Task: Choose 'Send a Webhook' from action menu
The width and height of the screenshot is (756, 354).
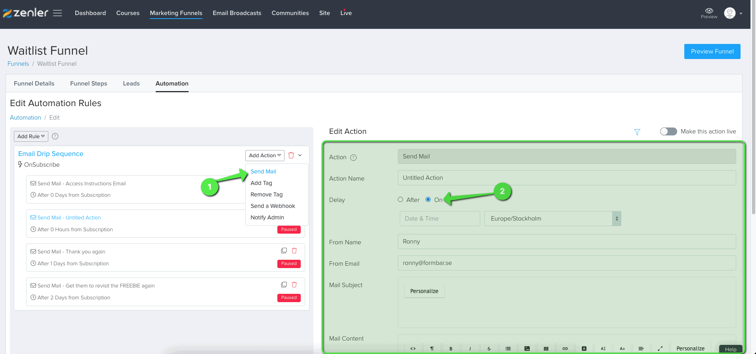Action: point(273,206)
